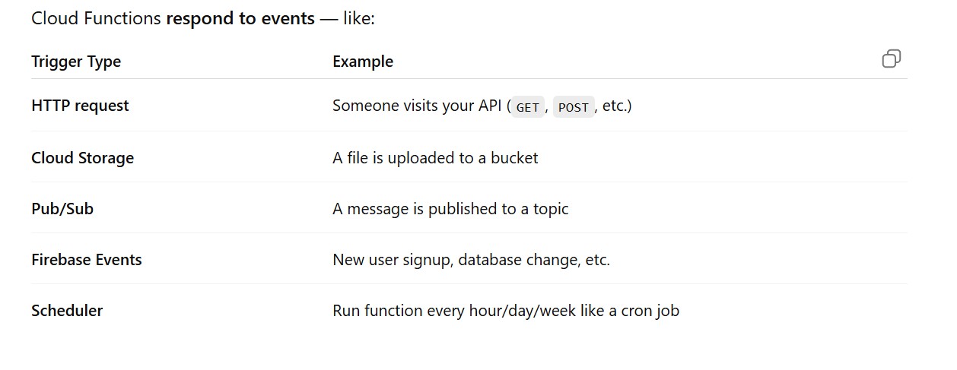The image size is (957, 370).
Task: Click the POST code chip
Action: 573,107
